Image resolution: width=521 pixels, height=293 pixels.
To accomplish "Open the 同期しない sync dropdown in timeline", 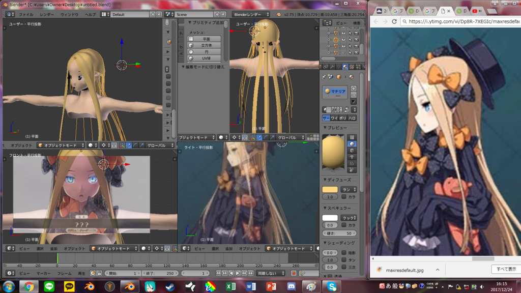I will 271,273.
